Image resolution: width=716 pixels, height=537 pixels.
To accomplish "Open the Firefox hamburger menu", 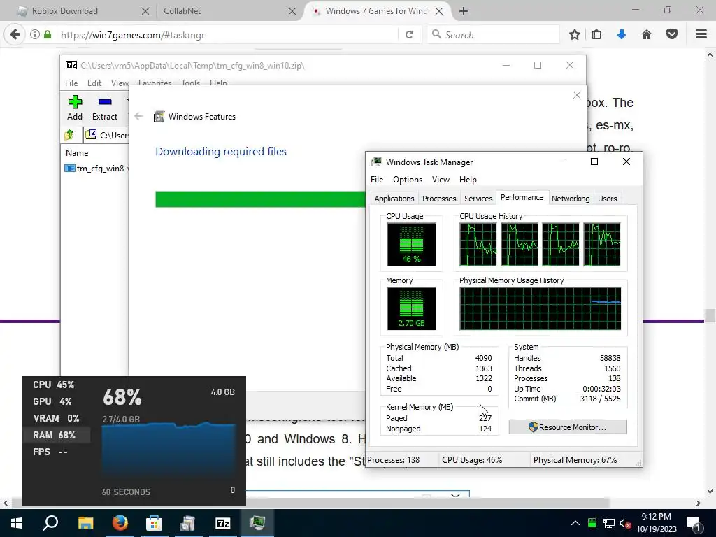I will [x=701, y=35].
